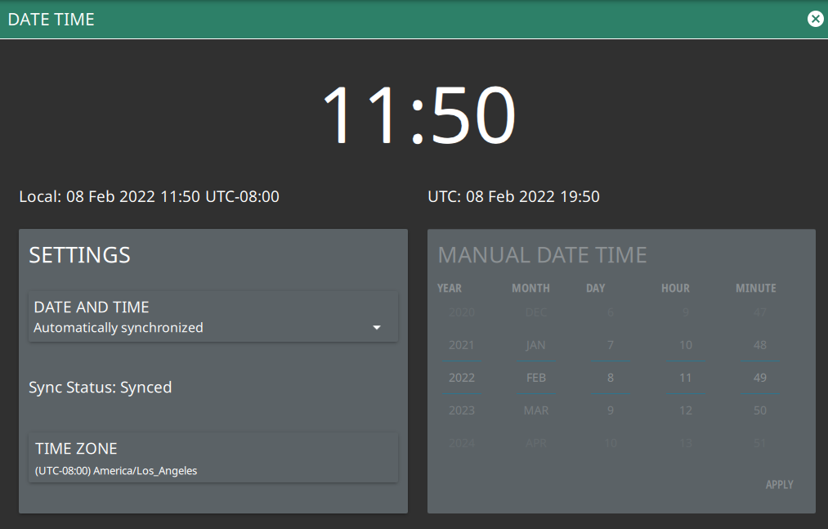Image resolution: width=828 pixels, height=529 pixels.
Task: Open the Date and Time mode dropdown
Action: 213,317
